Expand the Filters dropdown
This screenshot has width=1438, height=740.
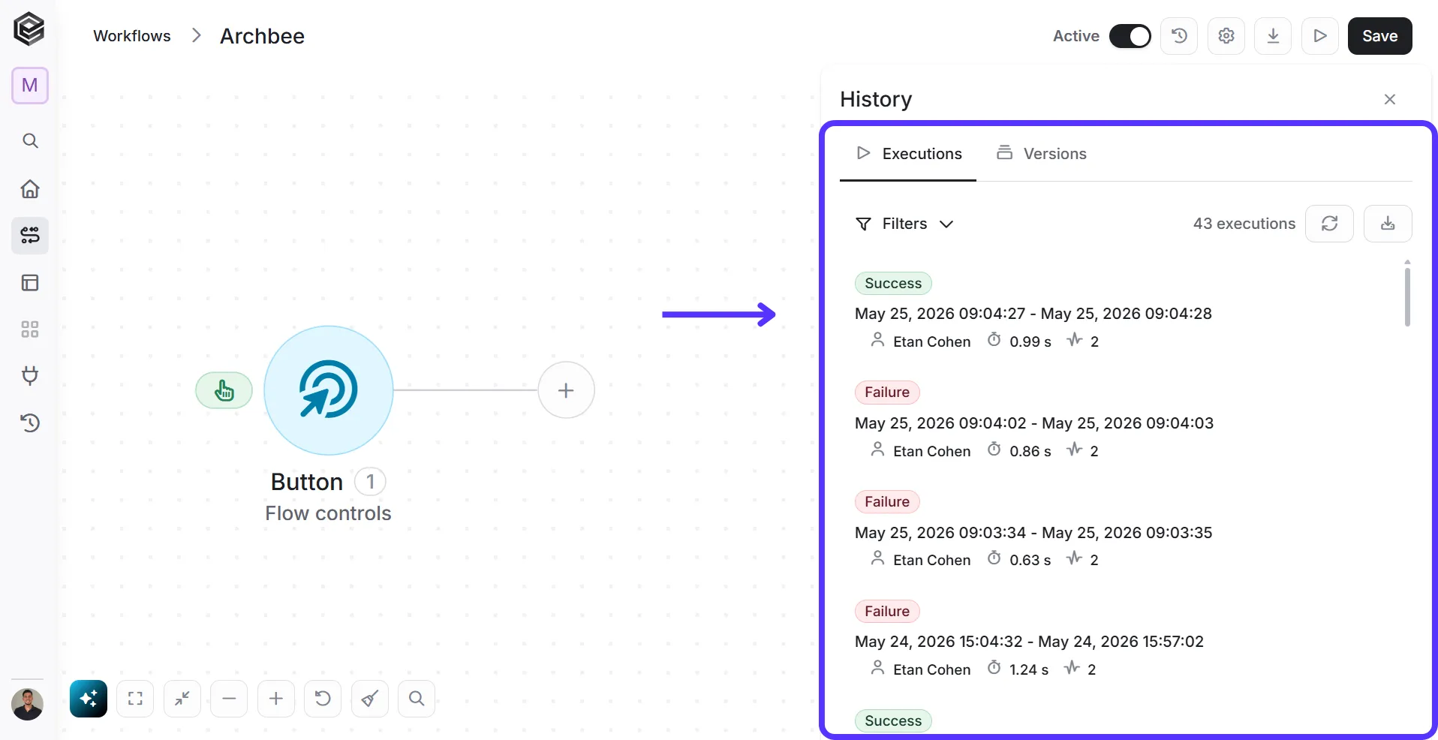904,224
